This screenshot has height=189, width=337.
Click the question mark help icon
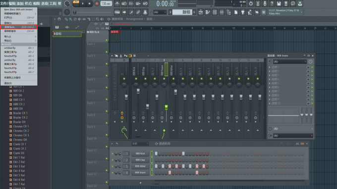(x=272, y=3)
